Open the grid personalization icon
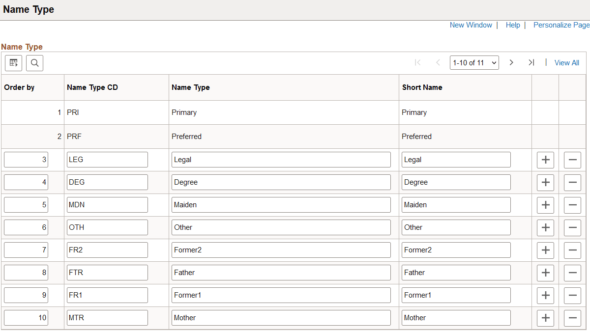This screenshot has width=590, height=333. (13, 63)
